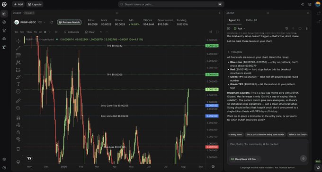Select the brush drawing tool

(x=18, y=77)
